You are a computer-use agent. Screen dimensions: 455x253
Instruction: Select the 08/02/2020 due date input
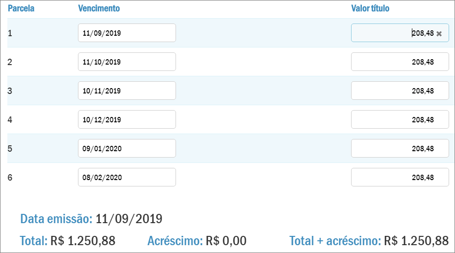pyautogui.click(x=126, y=178)
